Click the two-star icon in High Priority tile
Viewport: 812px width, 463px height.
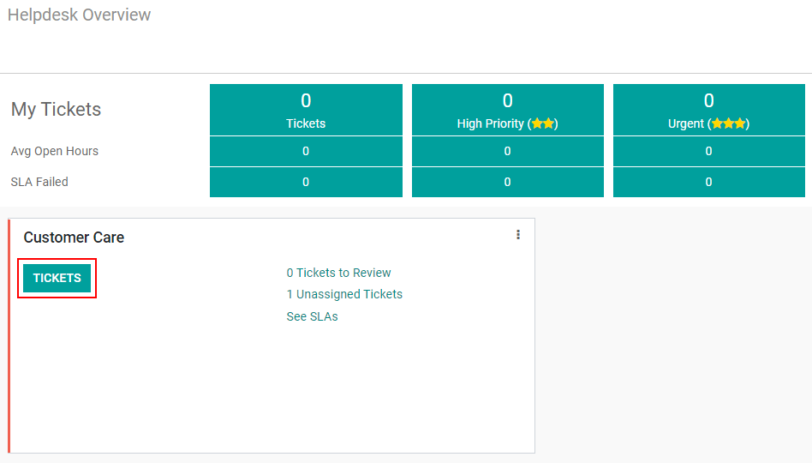543,123
